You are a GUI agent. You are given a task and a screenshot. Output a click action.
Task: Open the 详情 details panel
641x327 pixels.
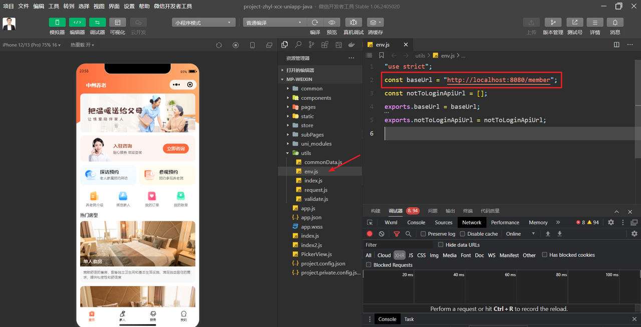click(x=595, y=22)
